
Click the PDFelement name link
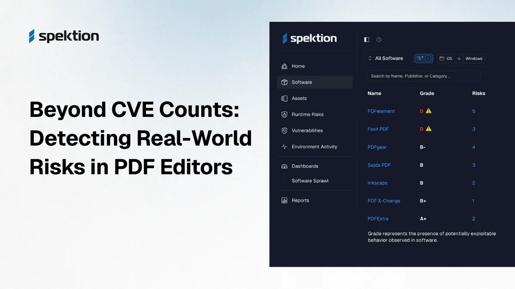click(381, 111)
